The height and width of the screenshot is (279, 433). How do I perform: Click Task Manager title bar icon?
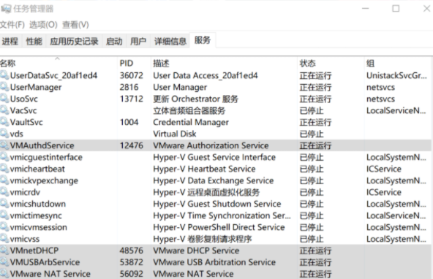click(x=6, y=9)
